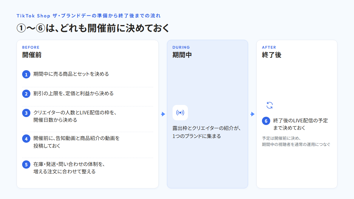Select text '終了後のLIVE配信の予定'

(x=301, y=121)
